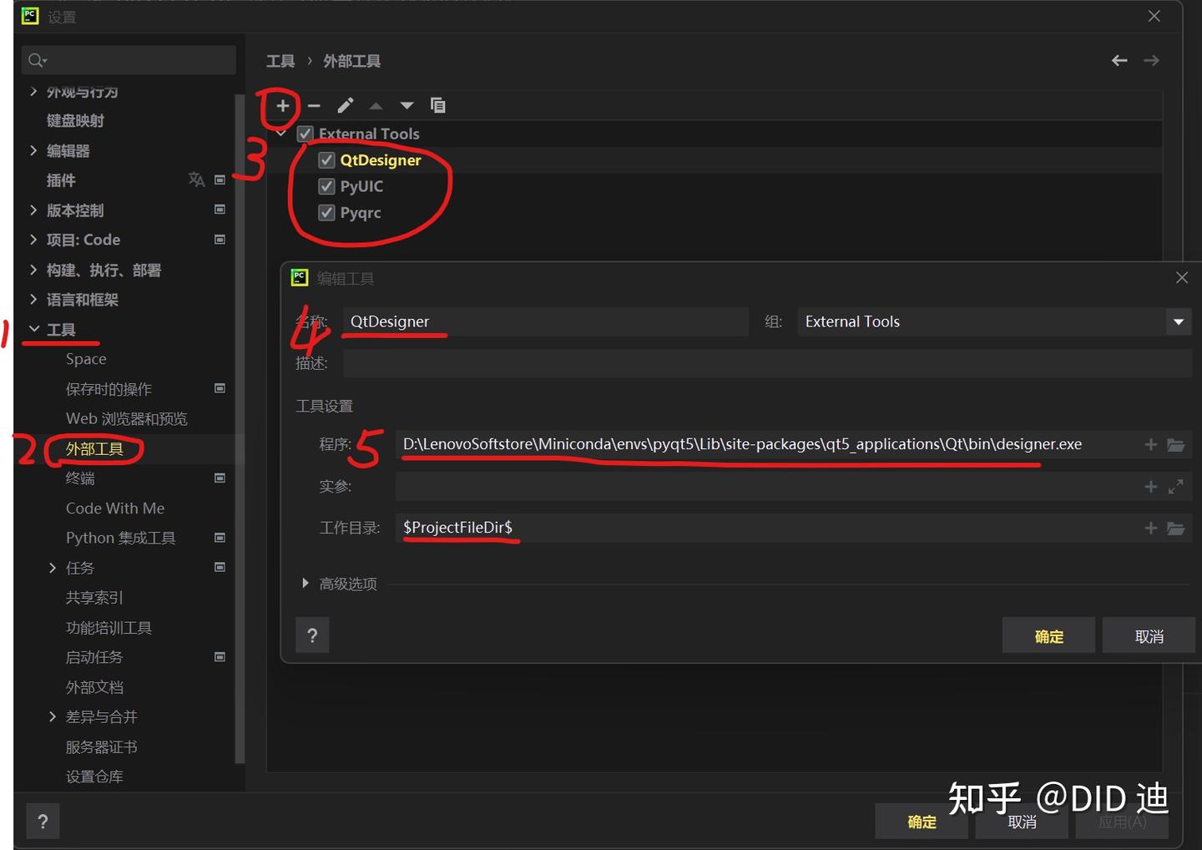Uncheck the QtDesigner tool checkbox
The height and width of the screenshot is (850, 1202).
click(326, 159)
